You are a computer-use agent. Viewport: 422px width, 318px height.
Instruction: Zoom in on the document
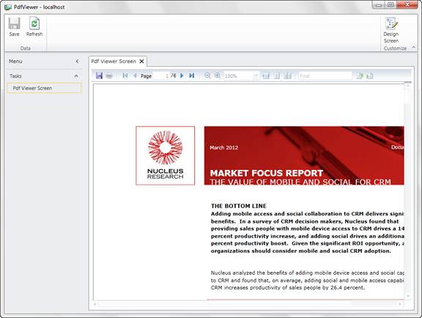point(218,75)
